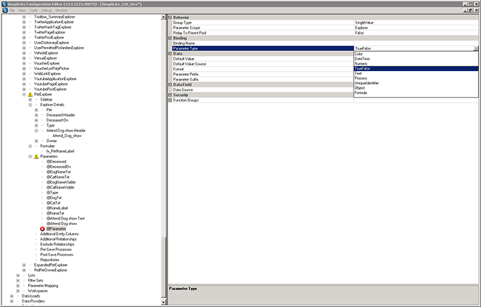Select the Workspaces tree node

(x=37, y=291)
